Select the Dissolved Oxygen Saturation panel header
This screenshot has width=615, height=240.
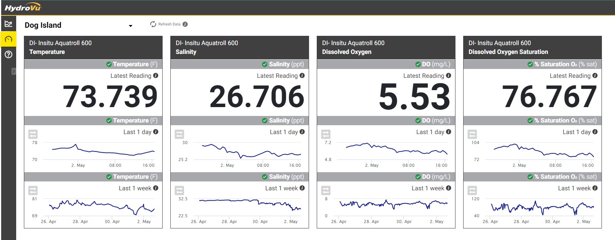532,47
